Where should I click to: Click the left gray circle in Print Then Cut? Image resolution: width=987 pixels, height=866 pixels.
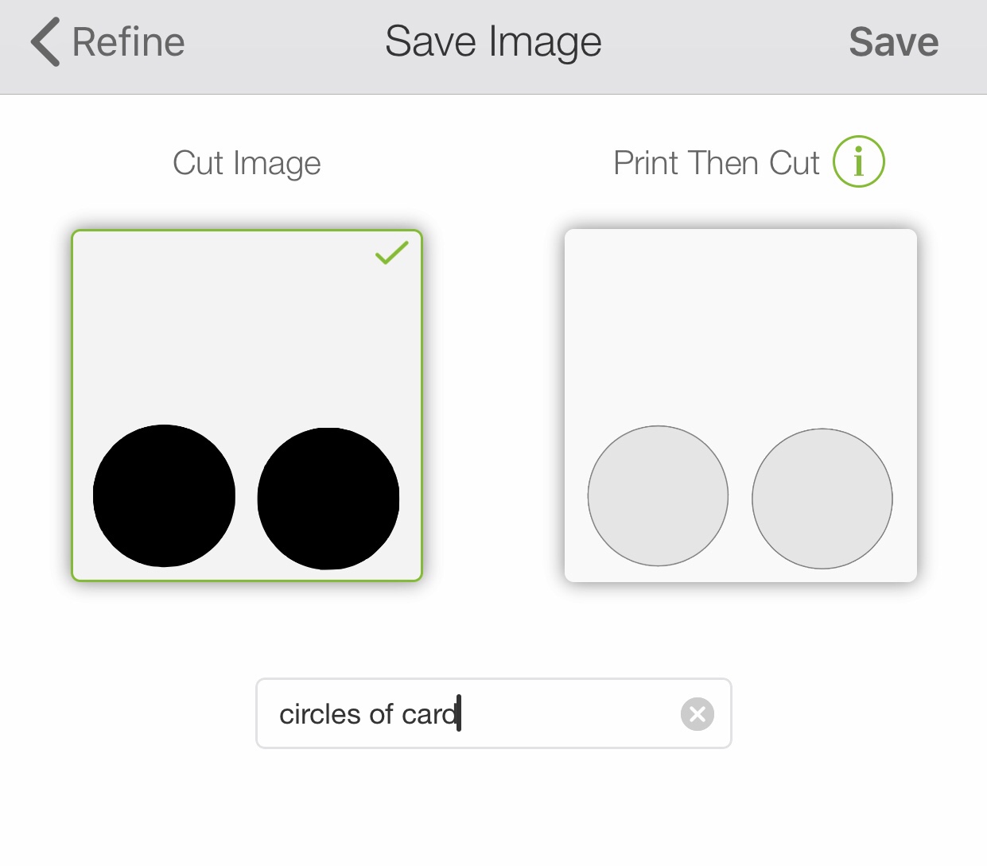(x=658, y=495)
